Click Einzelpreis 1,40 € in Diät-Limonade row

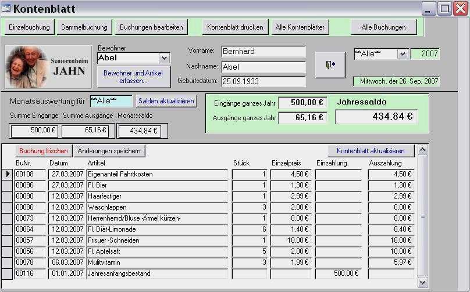coord(291,229)
